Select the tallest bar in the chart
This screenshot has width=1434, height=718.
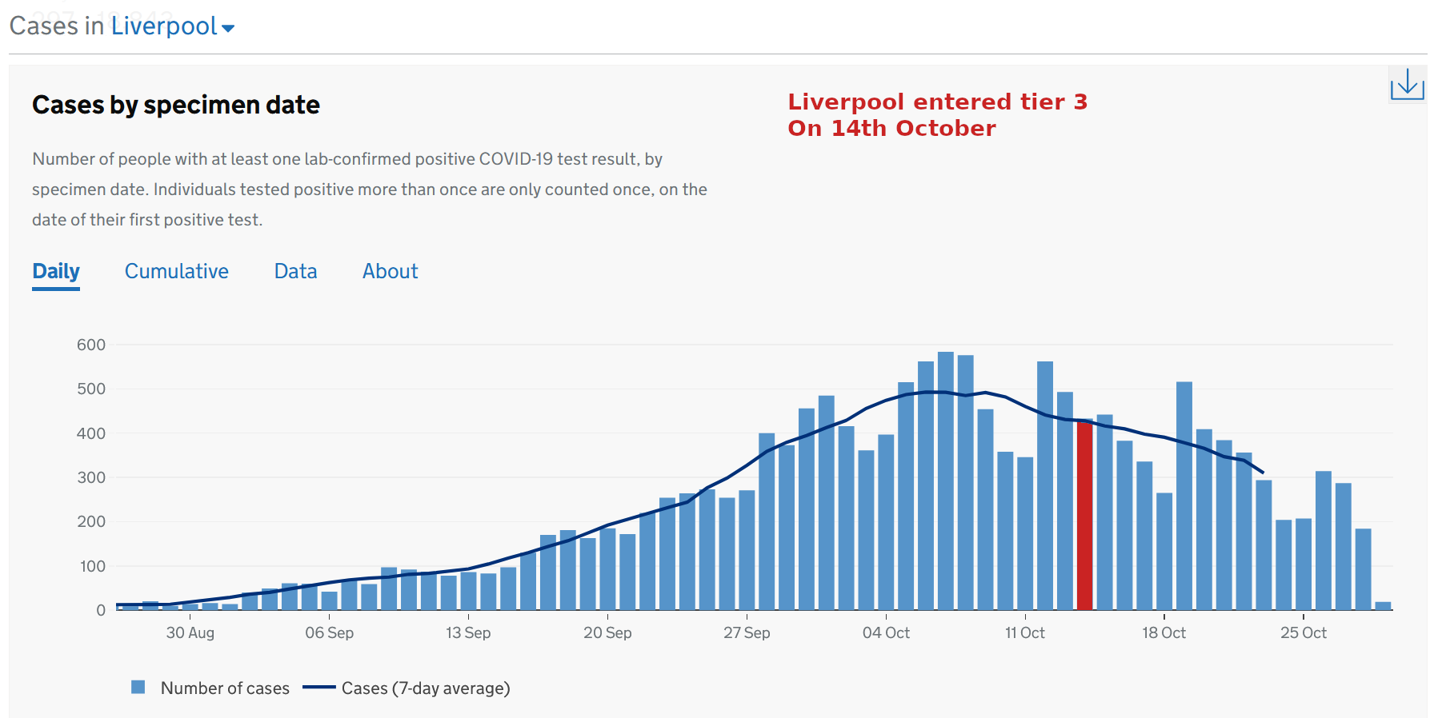[x=946, y=481]
